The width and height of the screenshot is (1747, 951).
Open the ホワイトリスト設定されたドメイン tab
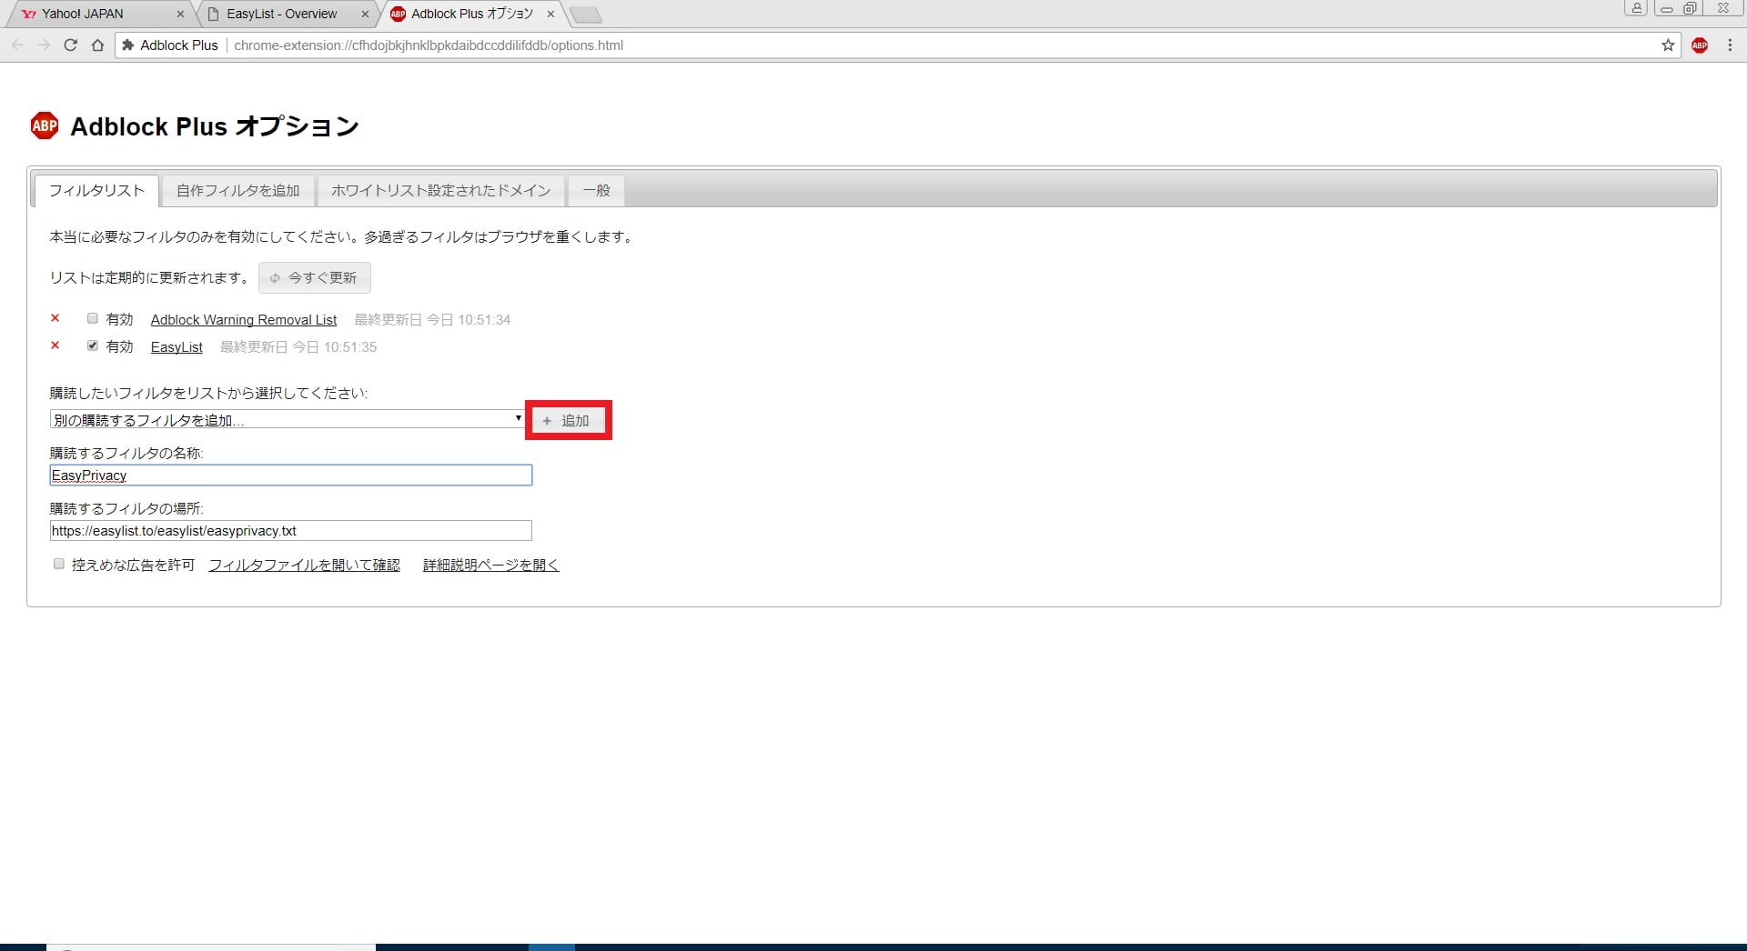(440, 191)
